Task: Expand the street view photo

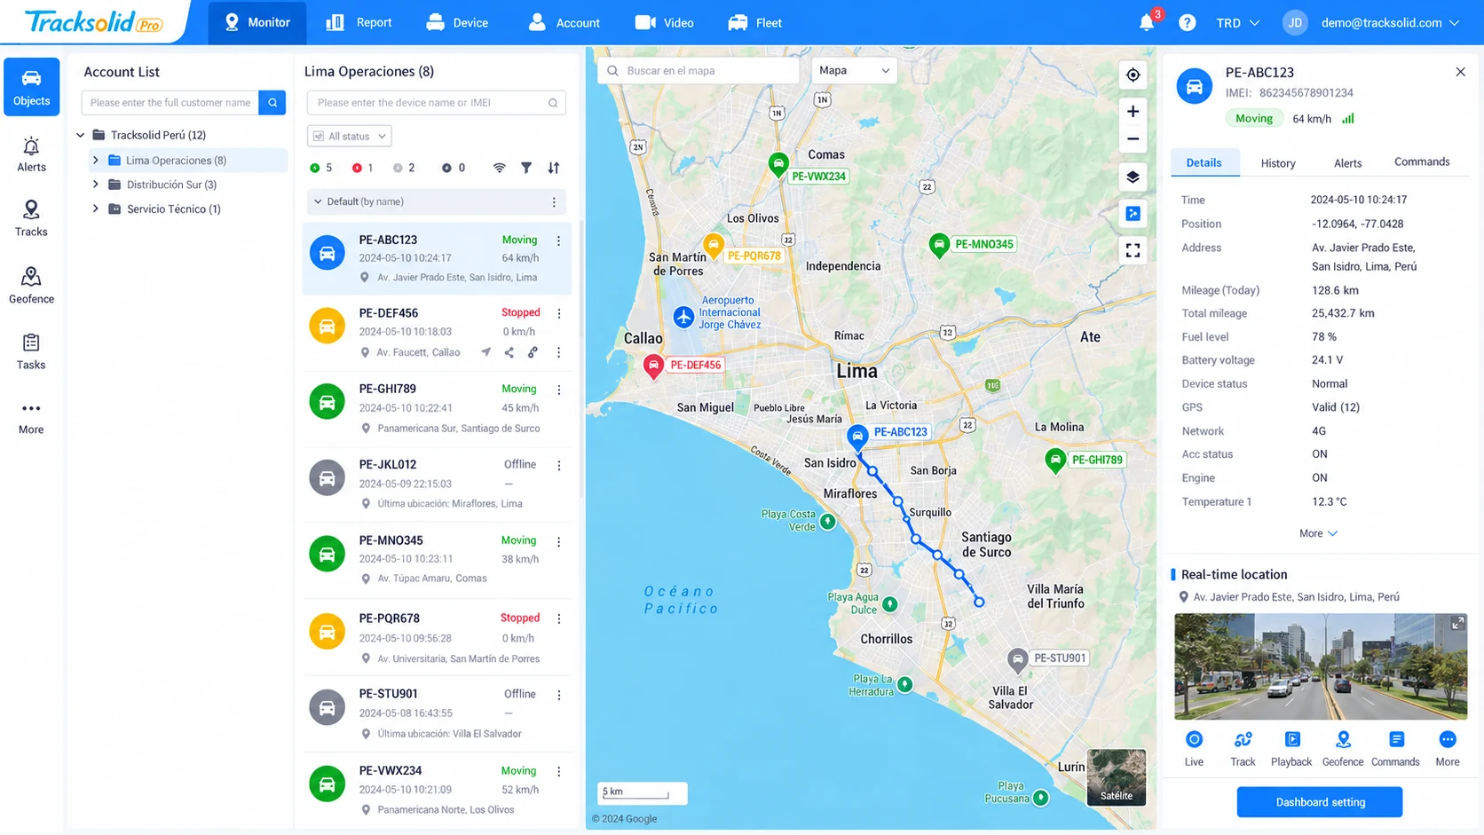Action: (x=1457, y=624)
